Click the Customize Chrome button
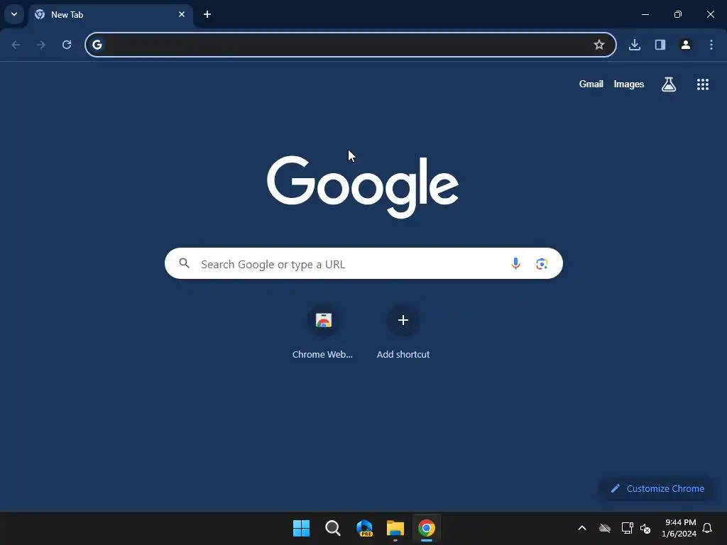This screenshot has height=545, width=727. (657, 488)
